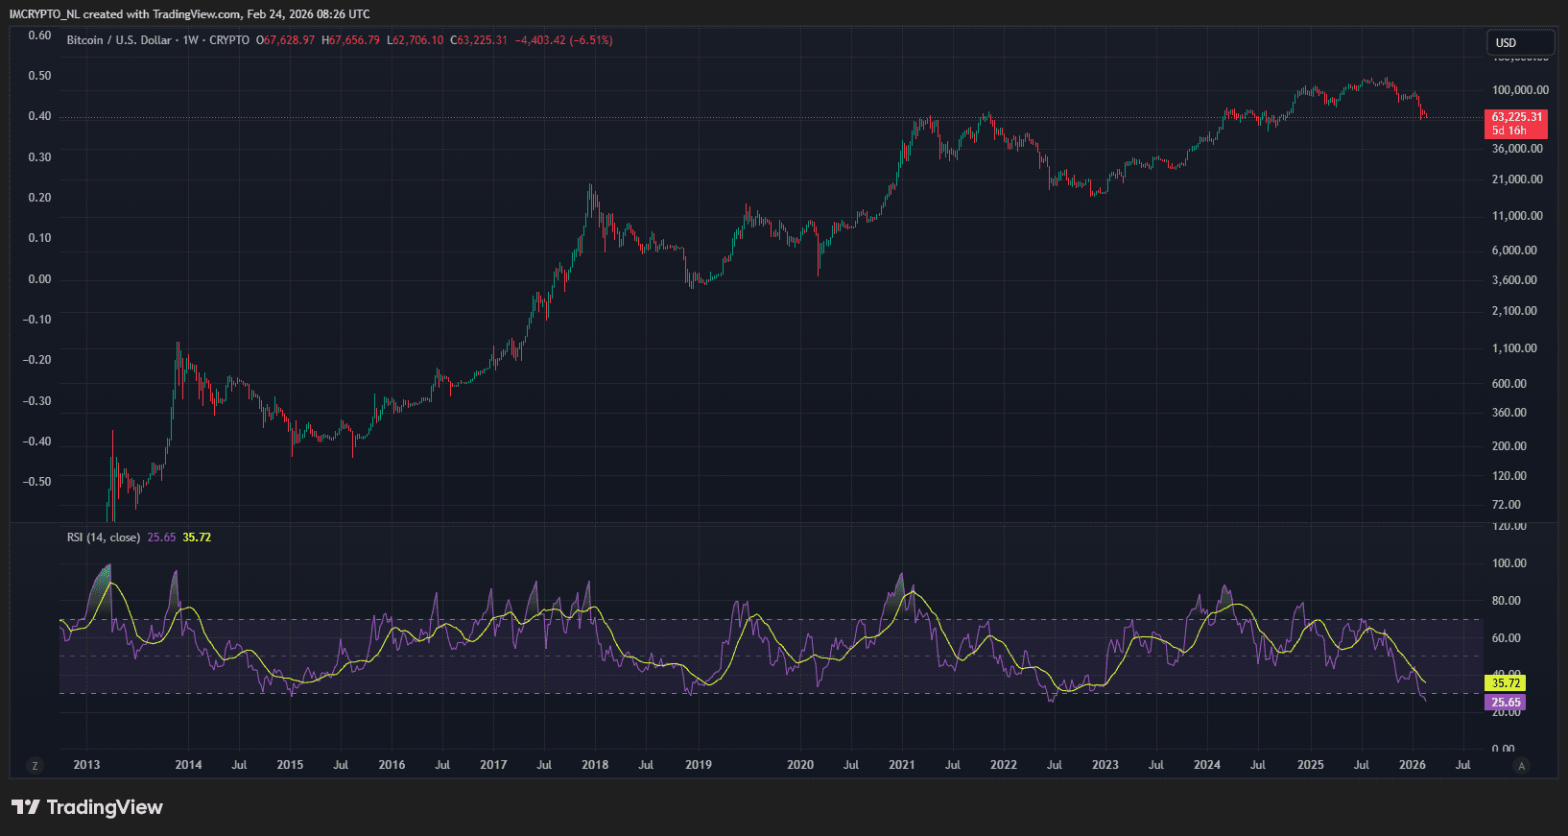Click the TradingView logo
The image size is (1568, 836).
point(87,807)
